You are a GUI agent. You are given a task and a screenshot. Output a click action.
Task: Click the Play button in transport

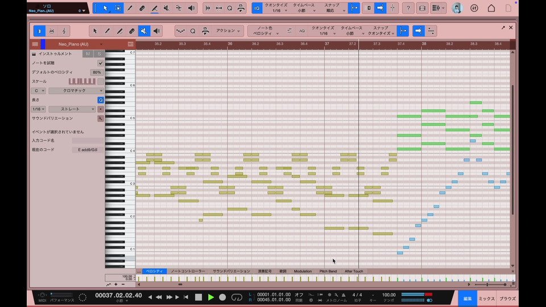tap(210, 297)
